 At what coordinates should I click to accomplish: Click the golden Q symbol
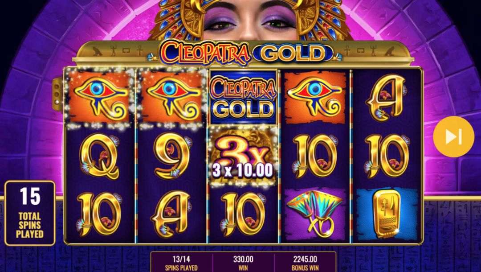point(100,157)
